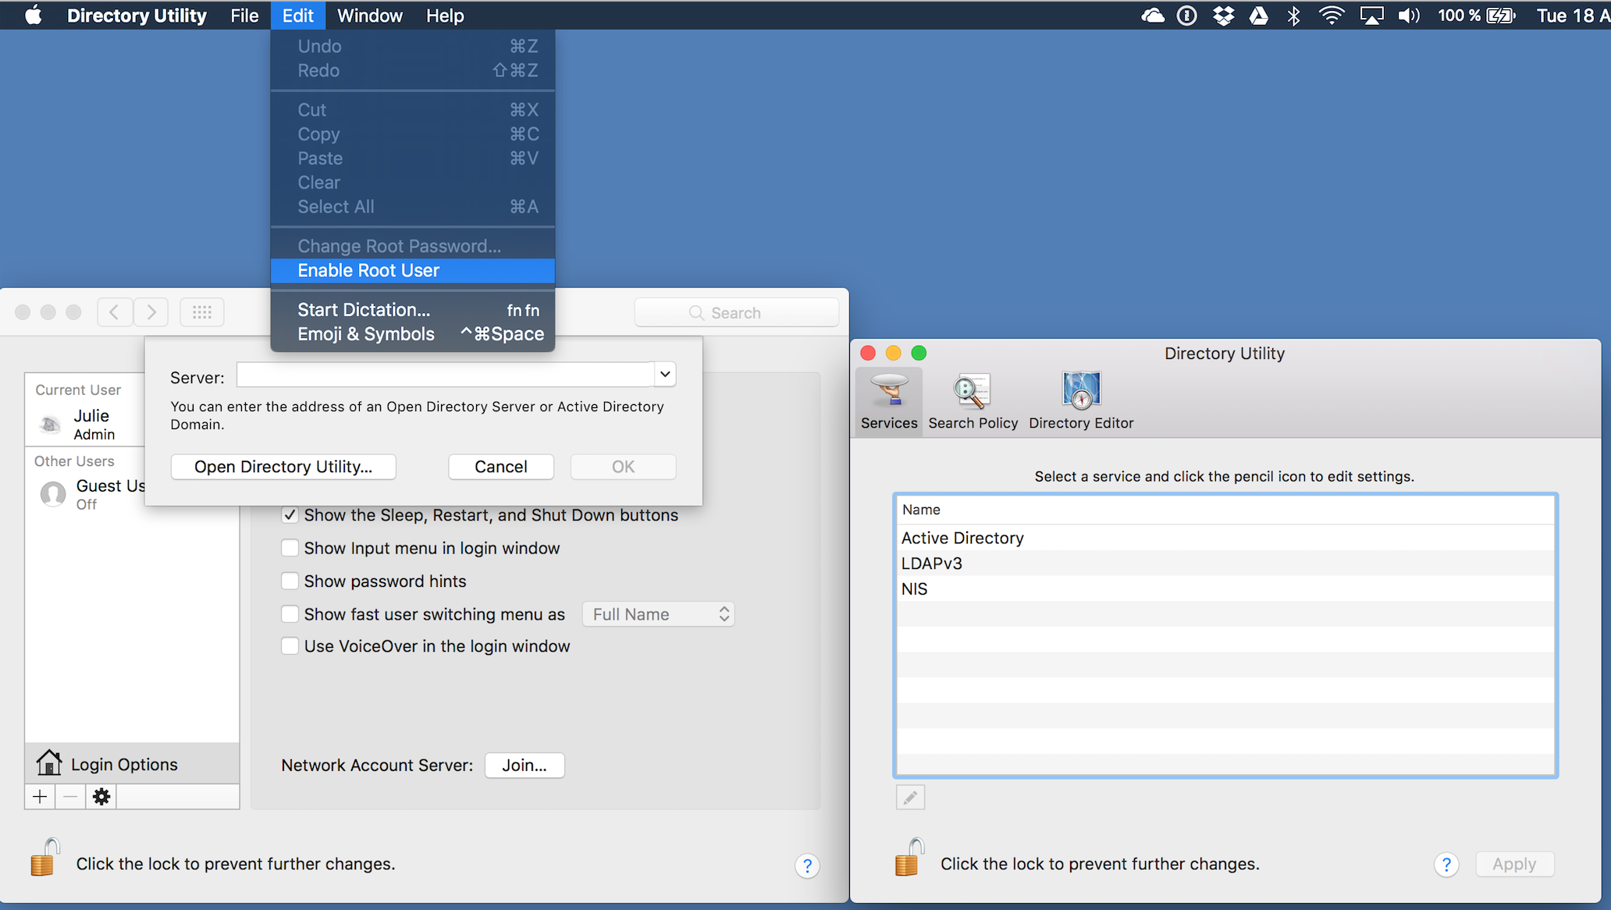The height and width of the screenshot is (910, 1611).
Task: Toggle Show Sleep, Restart, Shut Down buttons
Action: click(290, 515)
